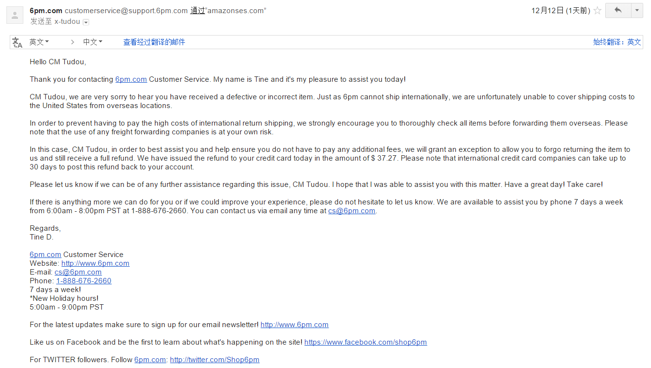Open the target language 中文 dropdown

(x=93, y=42)
